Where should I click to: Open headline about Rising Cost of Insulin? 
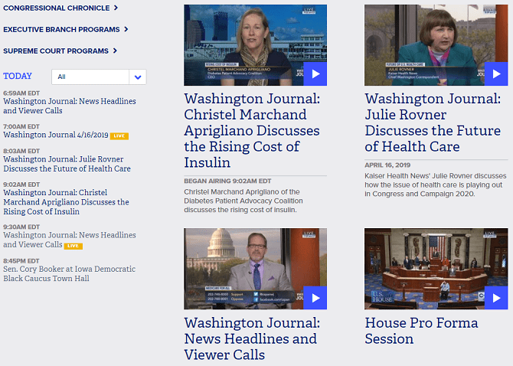(252, 130)
